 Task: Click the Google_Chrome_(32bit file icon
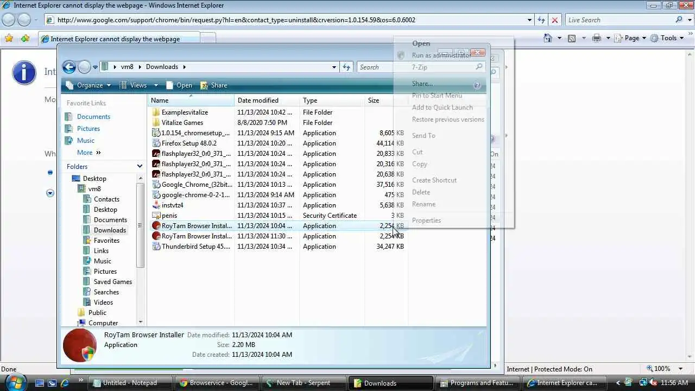point(156,185)
